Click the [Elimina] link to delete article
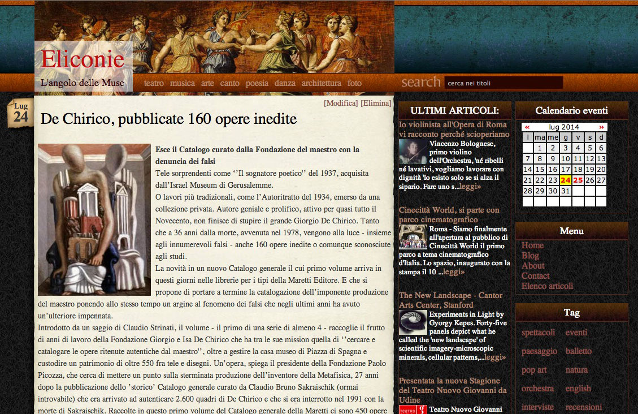638x414 pixels. [376, 103]
